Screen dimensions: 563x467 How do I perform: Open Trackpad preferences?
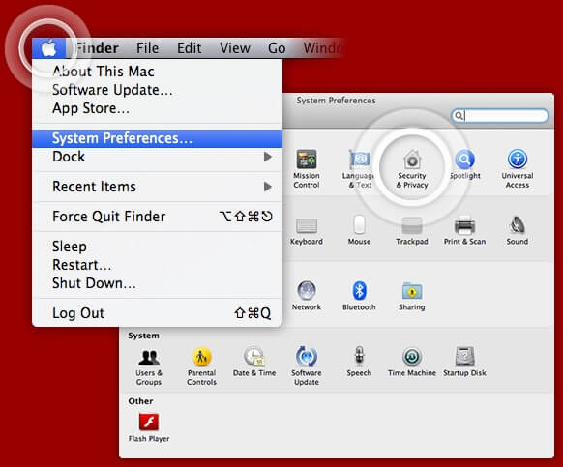[x=412, y=231]
